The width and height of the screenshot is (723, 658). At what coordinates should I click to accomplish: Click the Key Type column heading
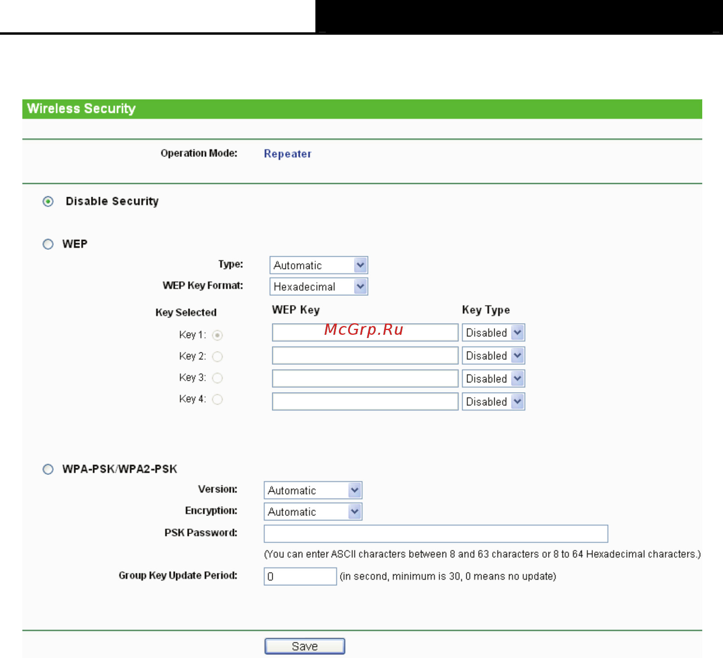pos(486,310)
